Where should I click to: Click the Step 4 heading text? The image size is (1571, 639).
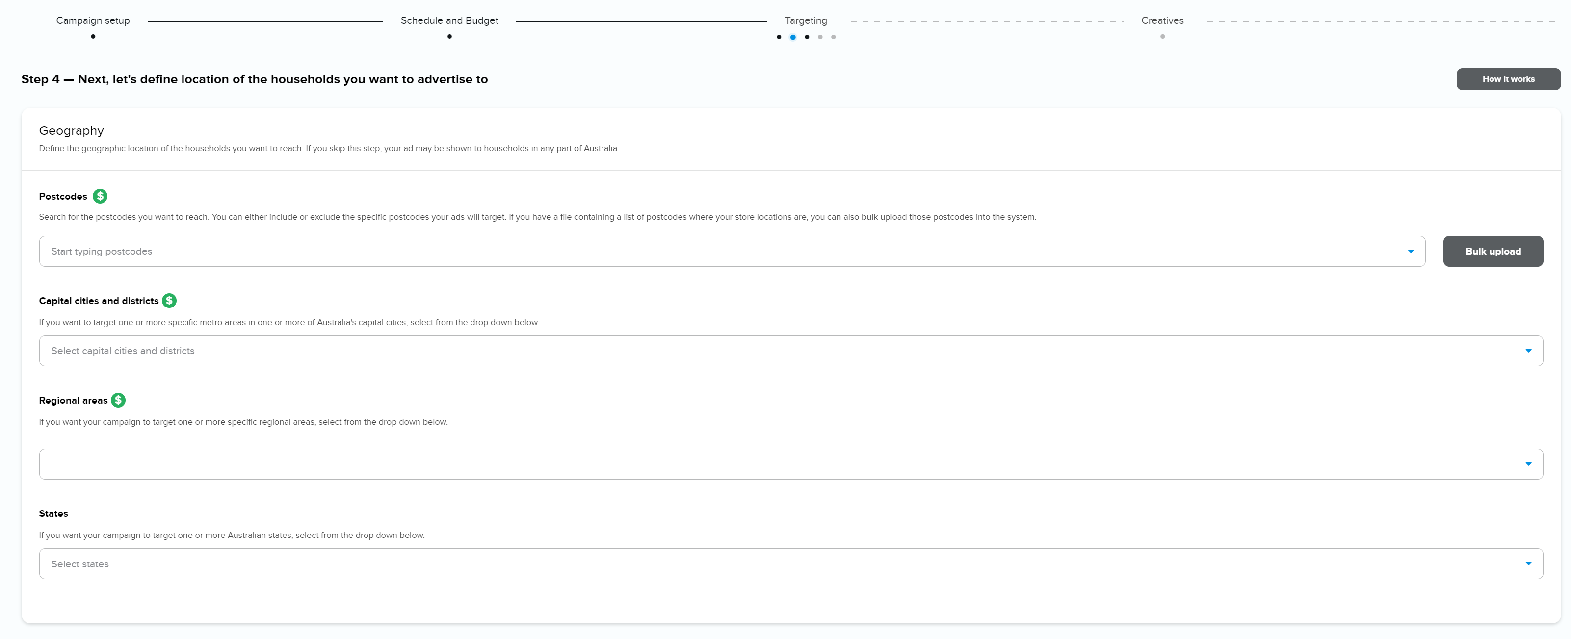[x=254, y=79]
